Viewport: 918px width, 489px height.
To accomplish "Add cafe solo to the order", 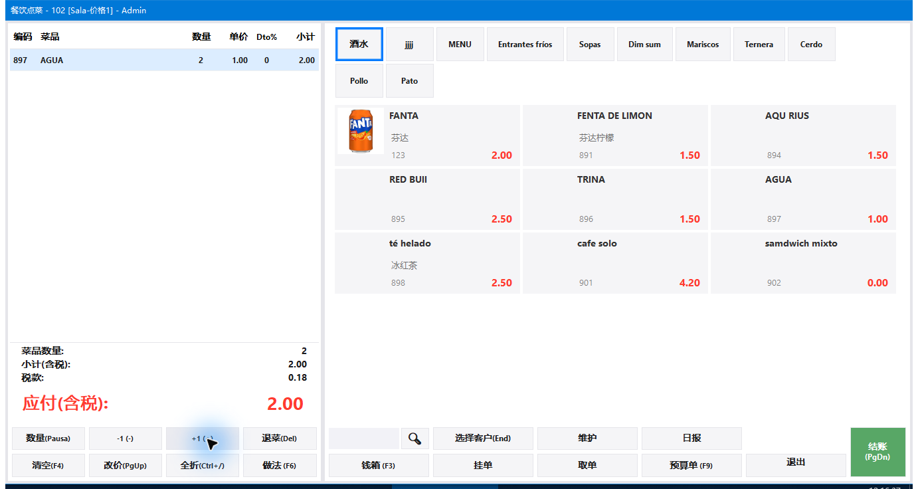I will click(x=615, y=263).
